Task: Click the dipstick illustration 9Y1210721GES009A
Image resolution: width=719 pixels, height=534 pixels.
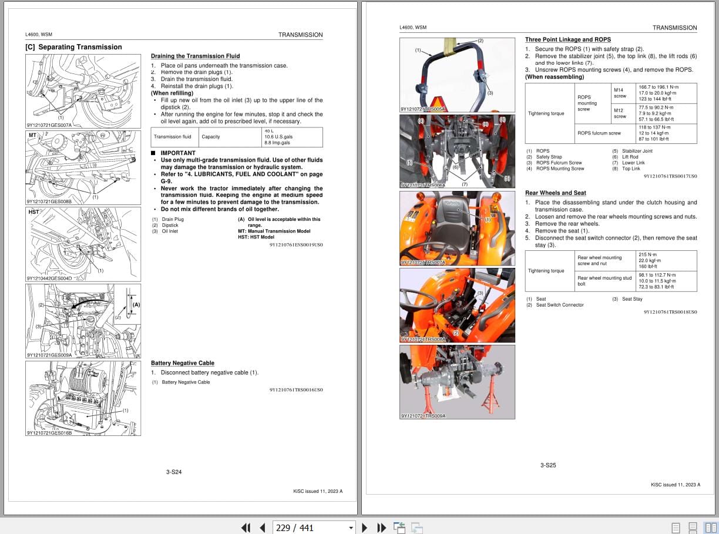Action: (83, 321)
